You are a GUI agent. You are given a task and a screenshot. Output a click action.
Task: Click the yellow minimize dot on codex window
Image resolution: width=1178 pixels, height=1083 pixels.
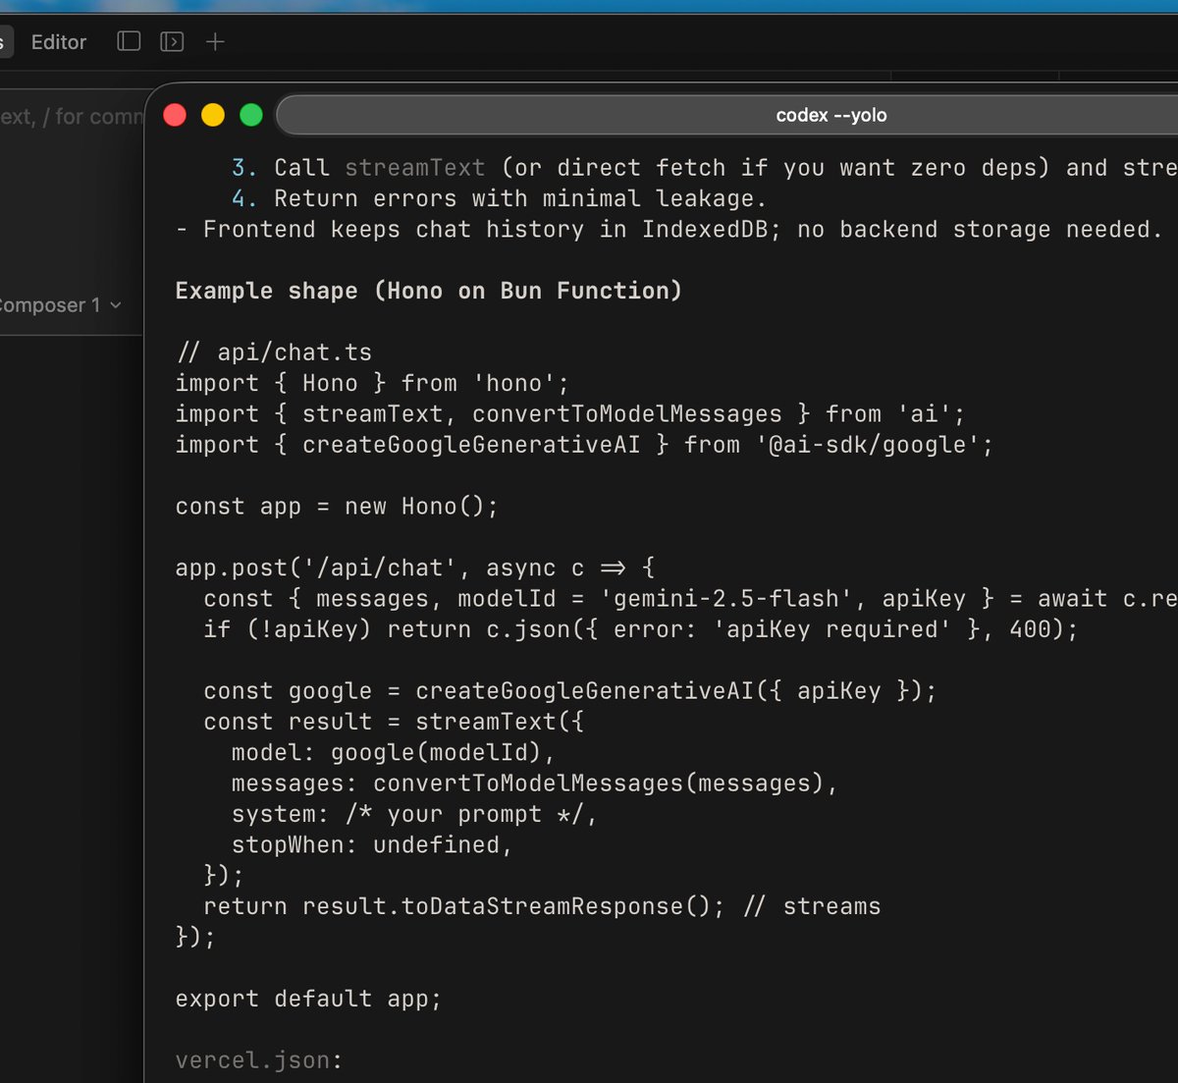click(x=212, y=115)
